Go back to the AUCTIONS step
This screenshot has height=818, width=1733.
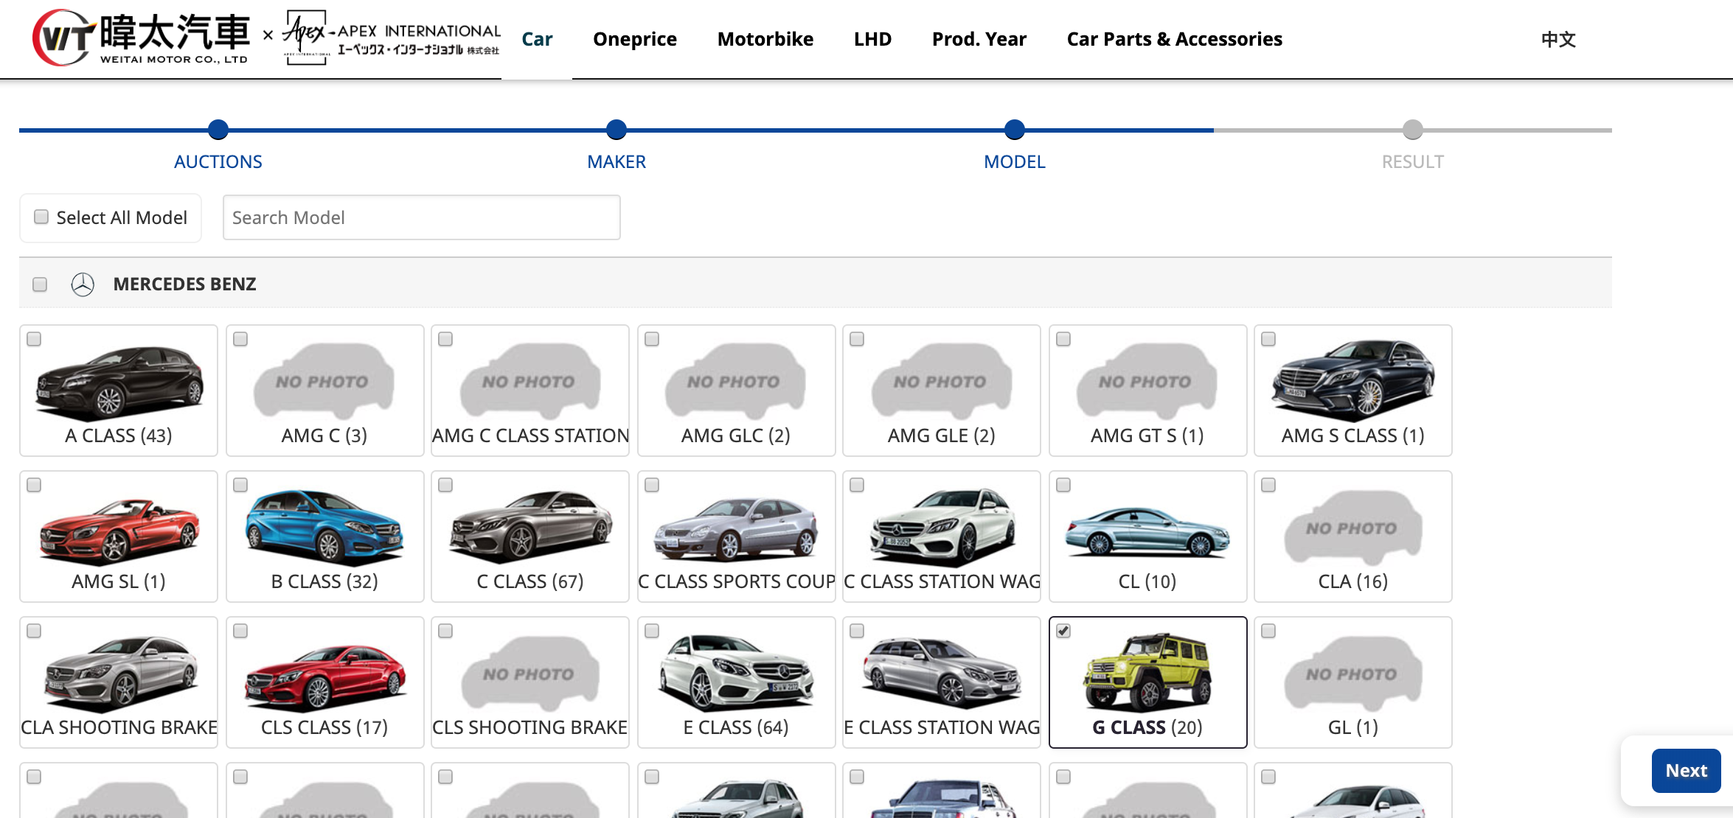point(218,161)
